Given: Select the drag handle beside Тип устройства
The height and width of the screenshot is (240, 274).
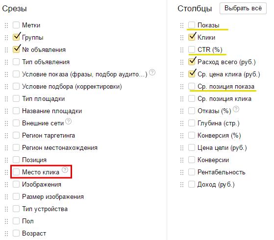Looking at the screenshot, I should click(6, 209).
